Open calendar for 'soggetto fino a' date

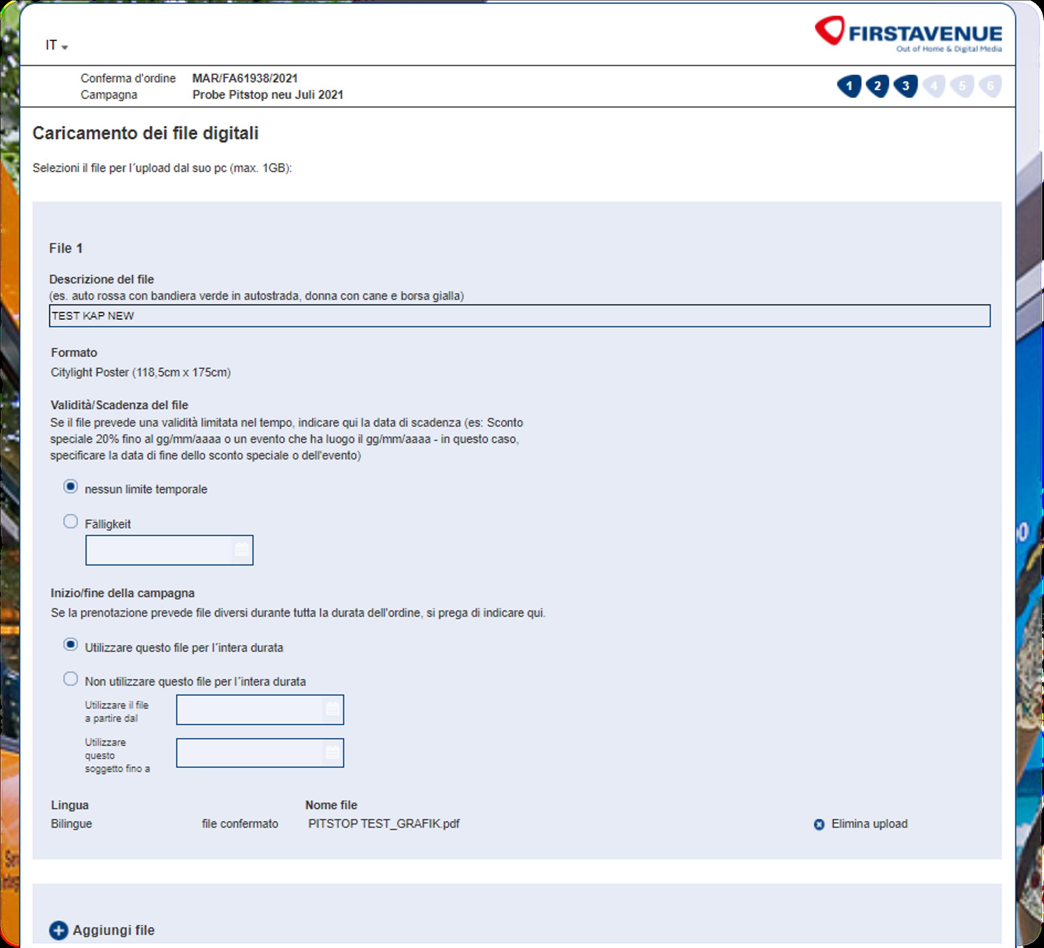[x=332, y=753]
